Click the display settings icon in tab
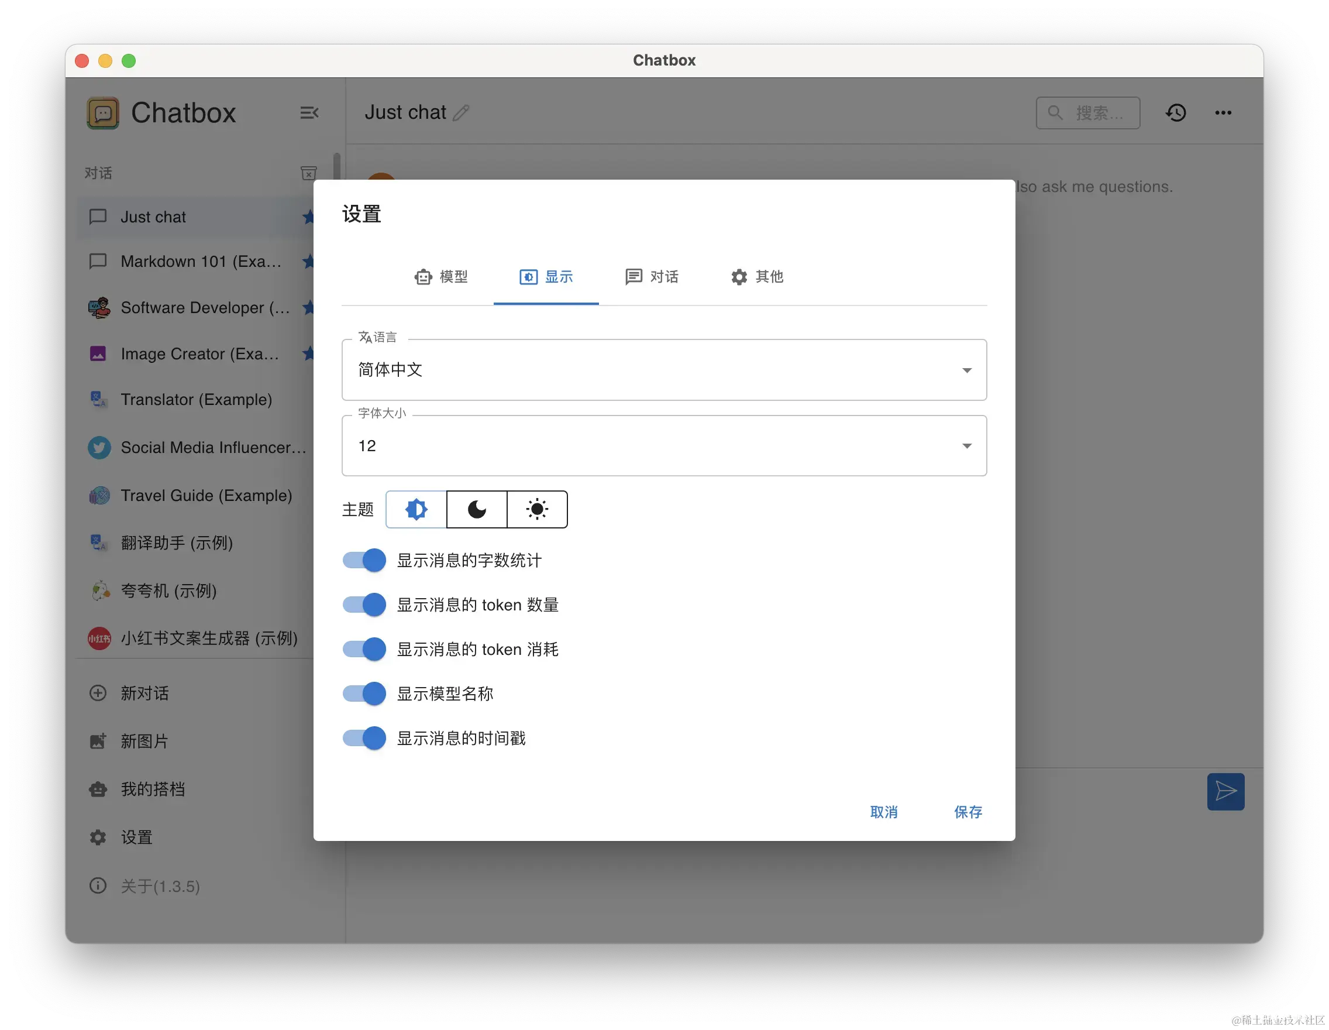The width and height of the screenshot is (1329, 1030). point(528,277)
